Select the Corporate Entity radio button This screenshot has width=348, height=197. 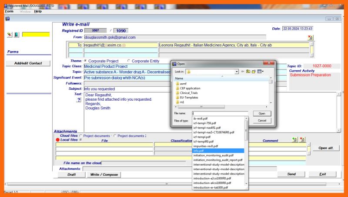click(x=129, y=61)
